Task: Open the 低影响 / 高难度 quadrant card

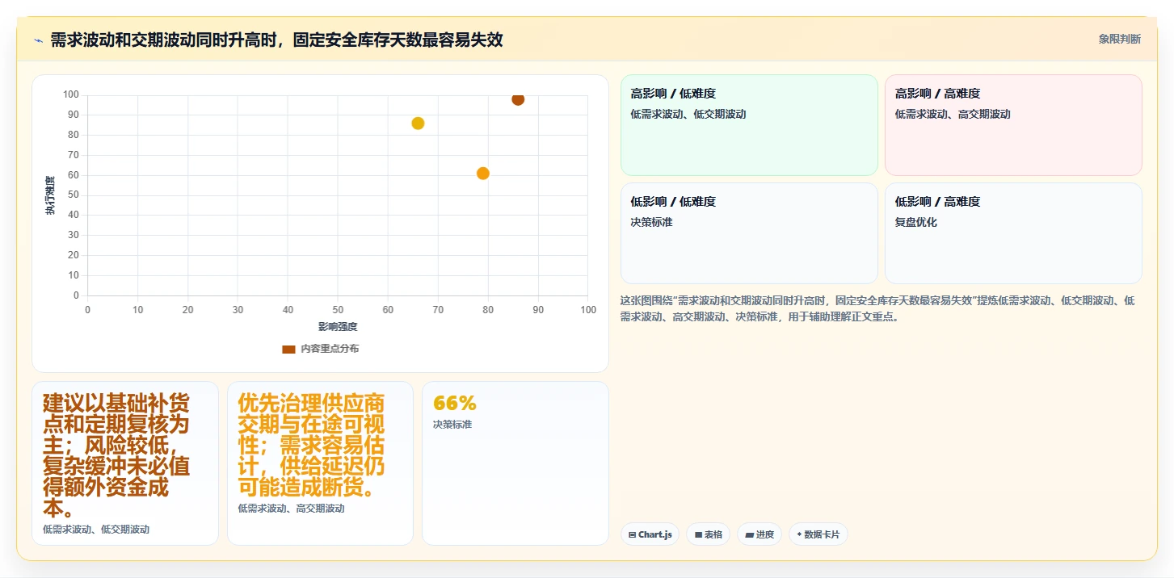Action: coord(1013,233)
